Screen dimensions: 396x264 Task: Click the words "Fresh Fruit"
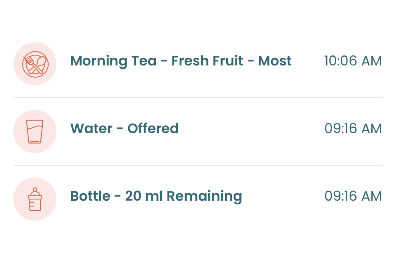[207, 61]
